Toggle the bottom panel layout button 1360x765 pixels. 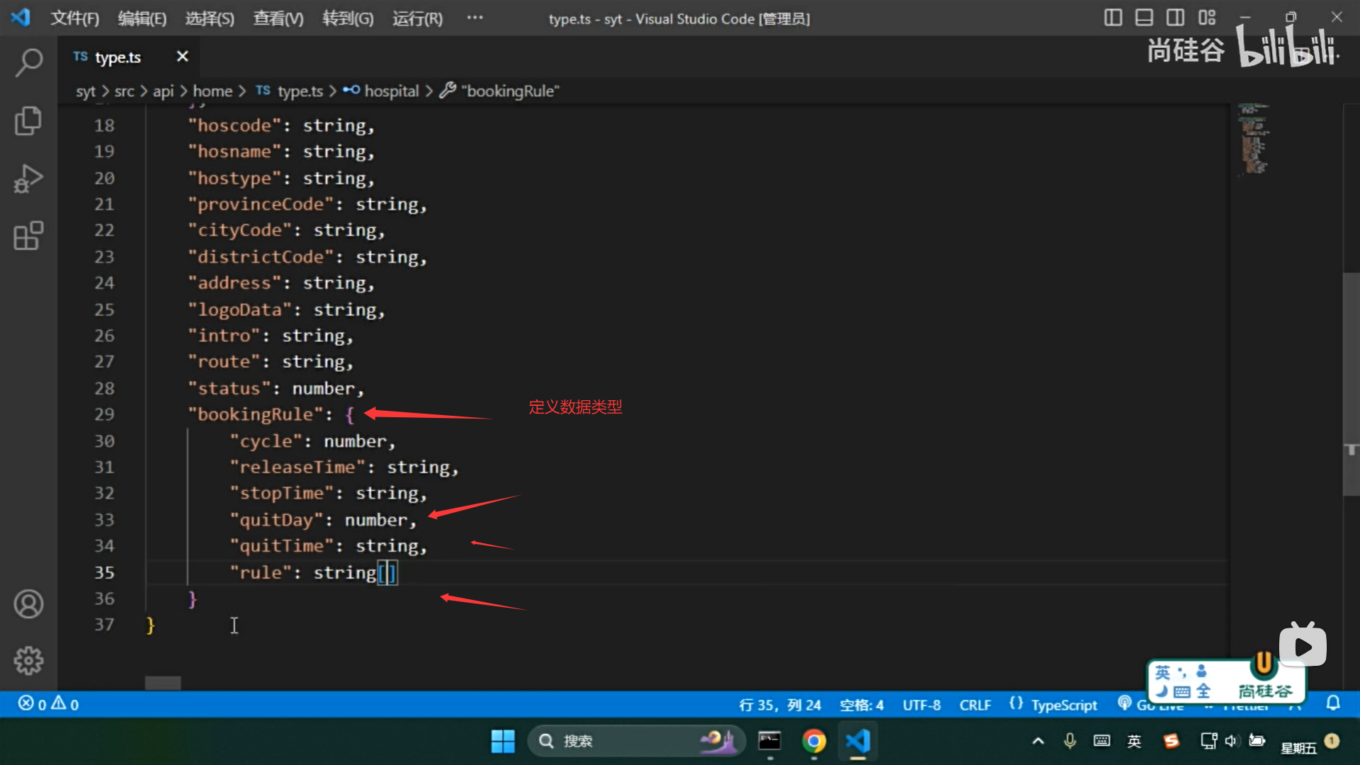pos(1144,18)
